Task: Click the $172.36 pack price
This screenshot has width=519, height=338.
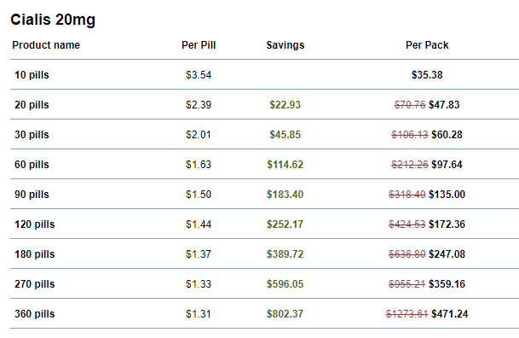Action: click(447, 224)
